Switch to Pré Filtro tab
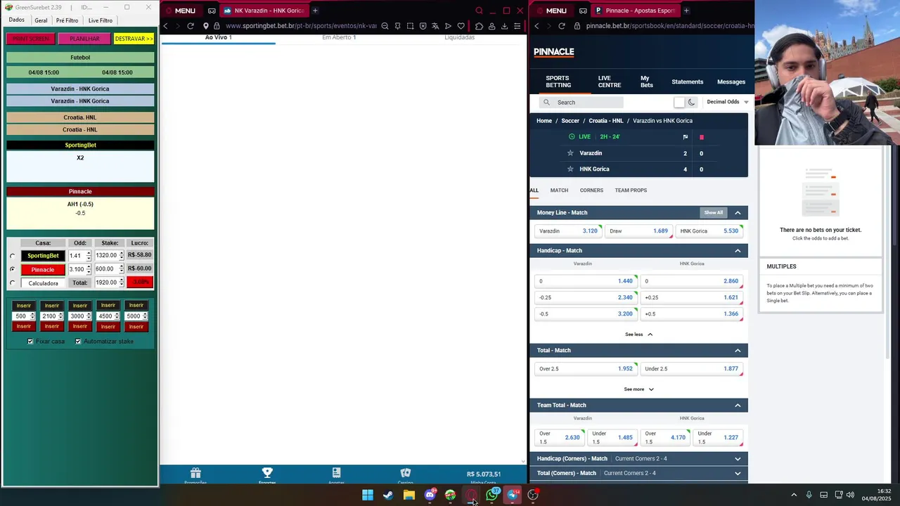 67,20
